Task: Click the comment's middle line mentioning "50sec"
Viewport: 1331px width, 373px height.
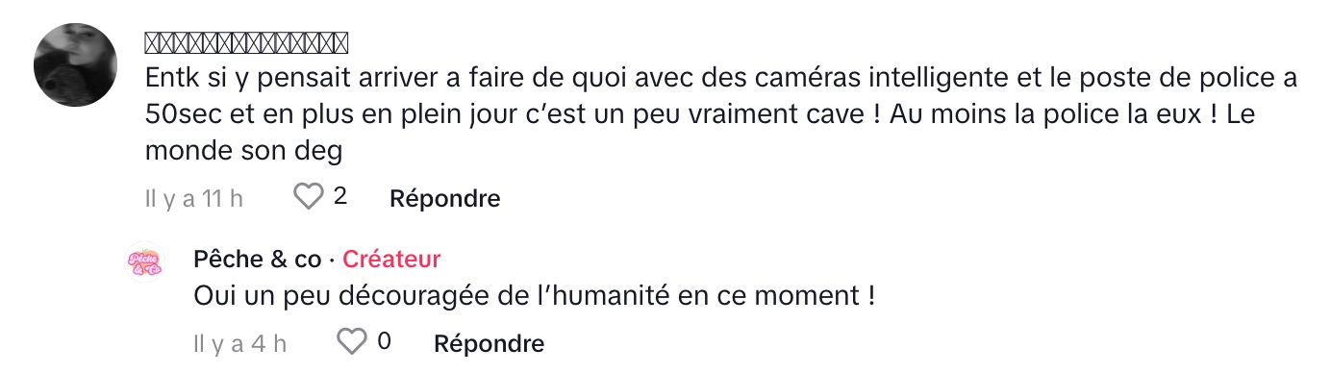Action: 716,113
